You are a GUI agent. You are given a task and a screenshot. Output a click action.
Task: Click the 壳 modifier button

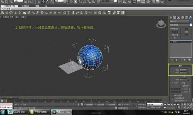[x=175, y=38]
